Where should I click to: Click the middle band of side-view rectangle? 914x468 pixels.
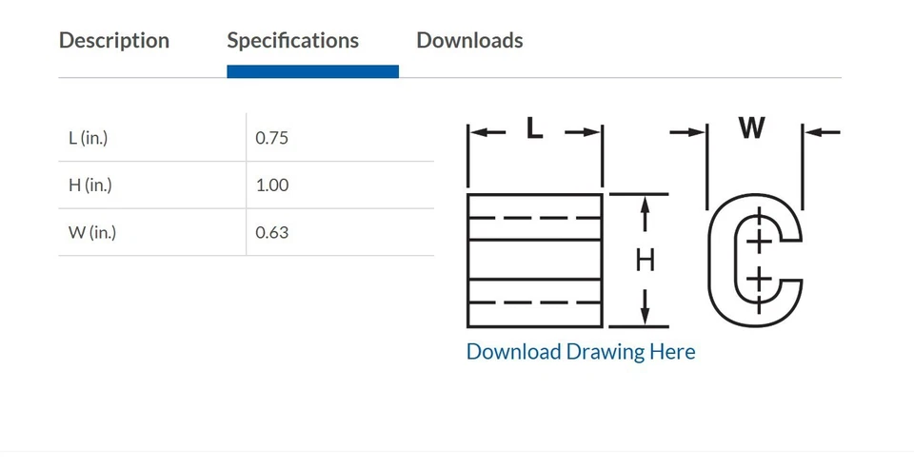click(535, 260)
